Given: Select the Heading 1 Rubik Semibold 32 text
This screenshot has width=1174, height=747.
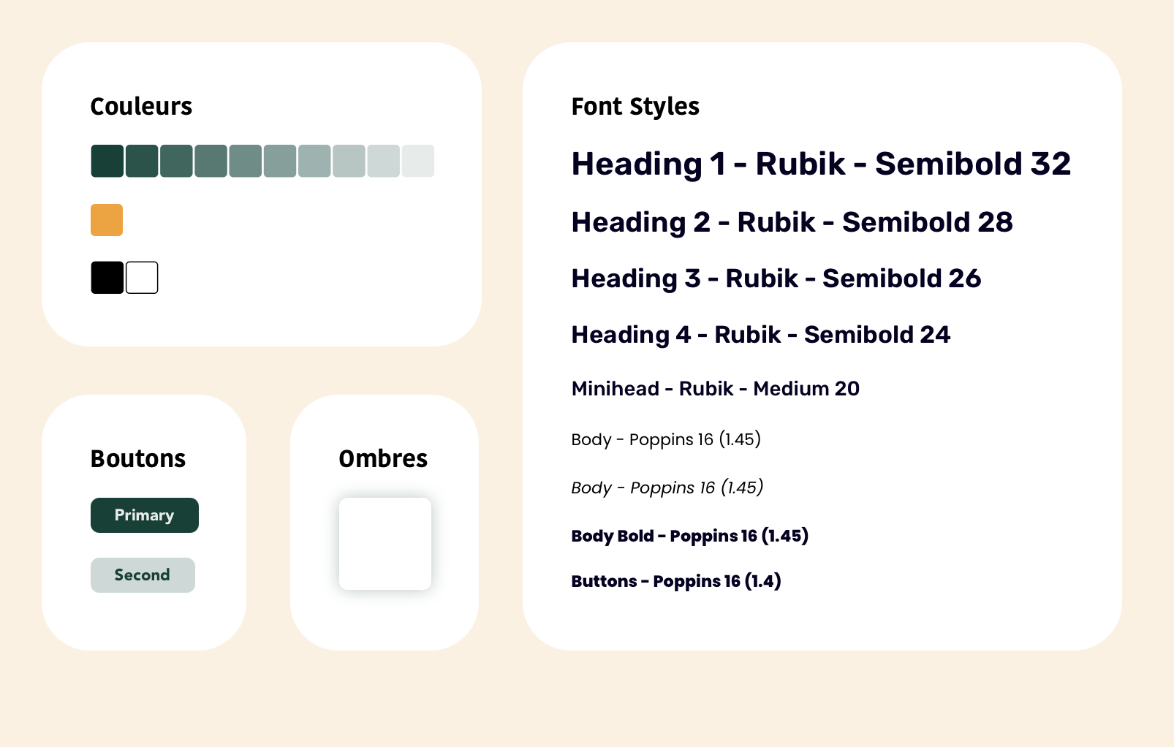Looking at the screenshot, I should tap(821, 164).
